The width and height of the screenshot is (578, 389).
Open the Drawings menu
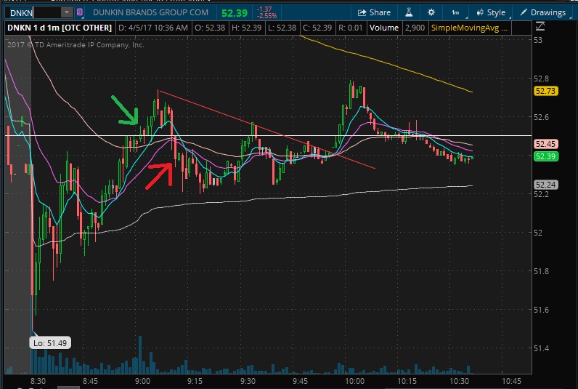click(543, 12)
